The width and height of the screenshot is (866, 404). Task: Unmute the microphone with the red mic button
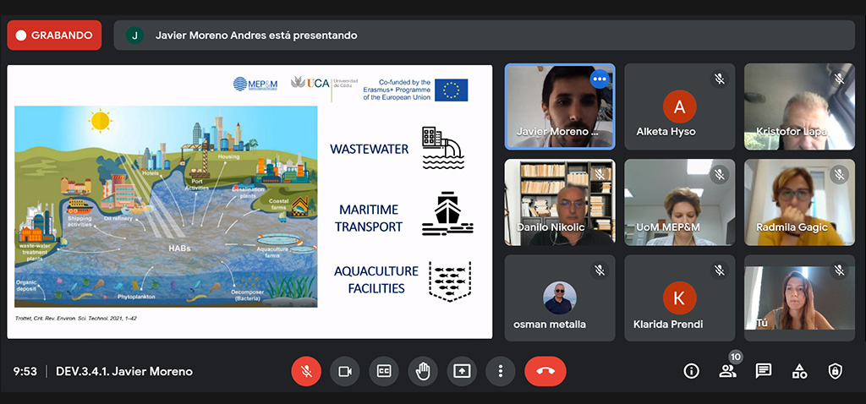click(306, 371)
